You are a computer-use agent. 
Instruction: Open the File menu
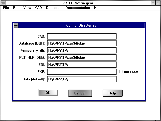pos(6,8)
